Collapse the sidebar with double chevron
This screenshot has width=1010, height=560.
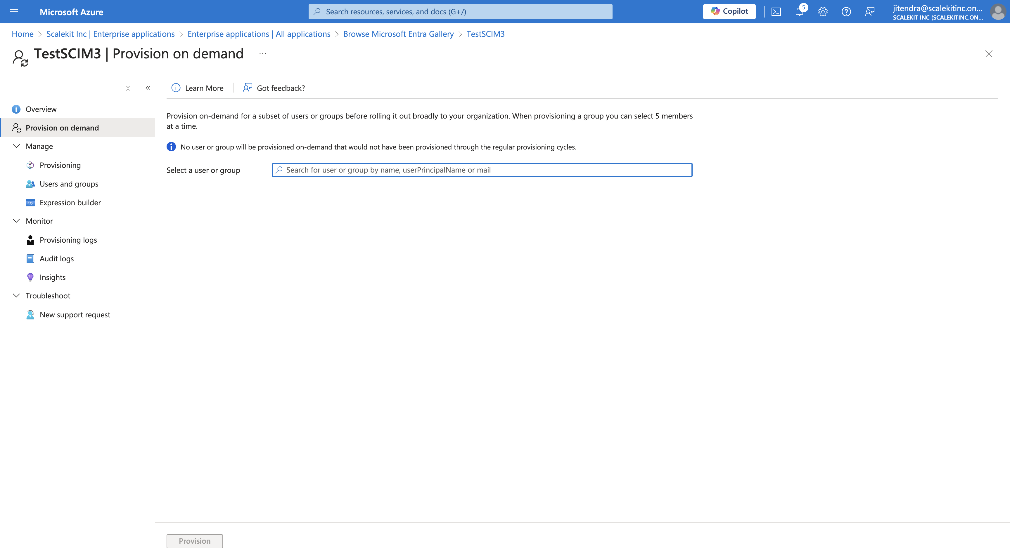tap(148, 88)
